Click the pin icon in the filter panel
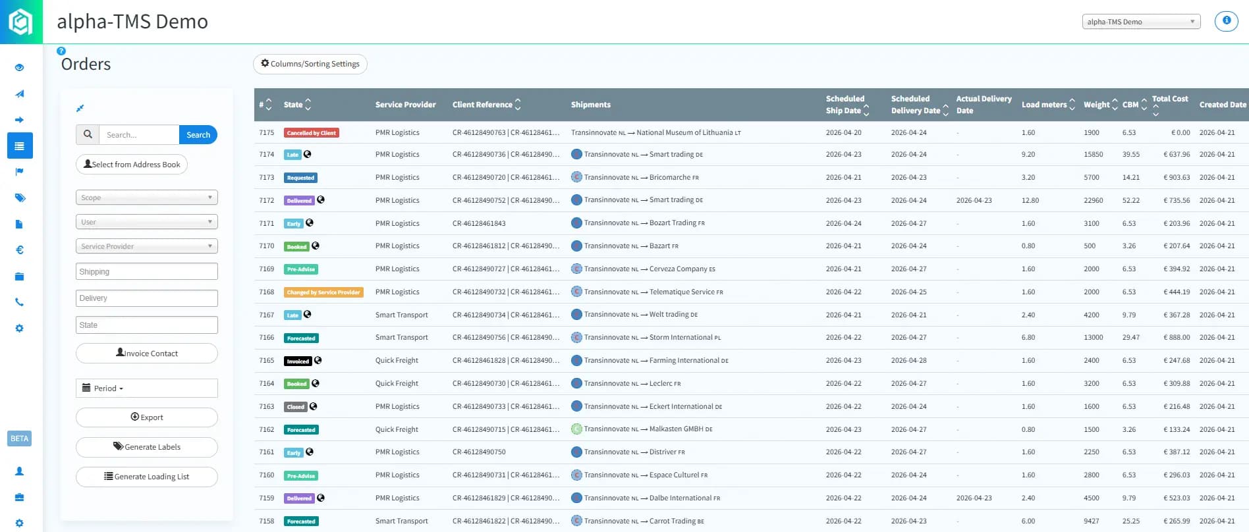This screenshot has height=532, width=1249. pos(80,108)
